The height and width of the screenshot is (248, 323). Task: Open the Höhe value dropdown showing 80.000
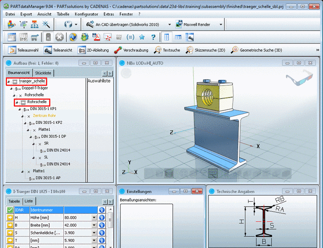[94, 218]
